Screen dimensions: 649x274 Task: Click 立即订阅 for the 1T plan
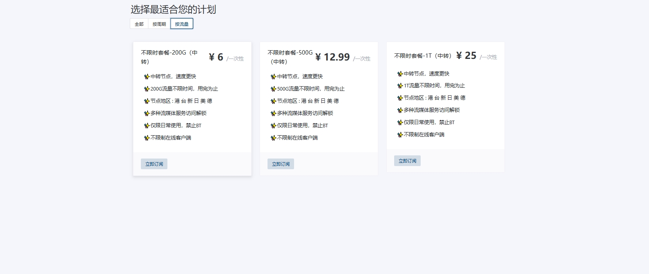pos(407,161)
